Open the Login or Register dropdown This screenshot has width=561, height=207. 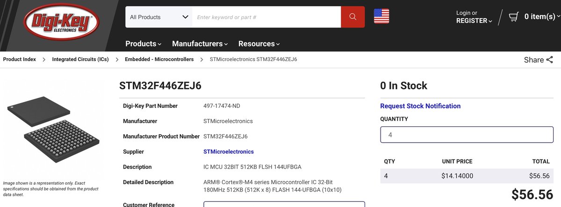(x=474, y=17)
